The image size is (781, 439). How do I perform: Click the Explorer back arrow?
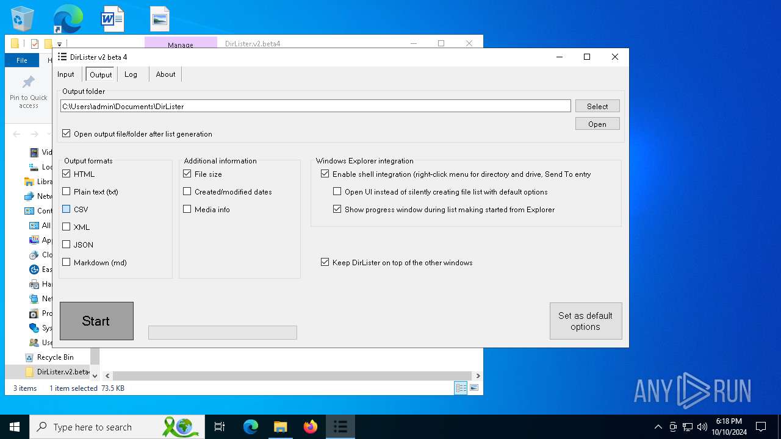(x=16, y=134)
